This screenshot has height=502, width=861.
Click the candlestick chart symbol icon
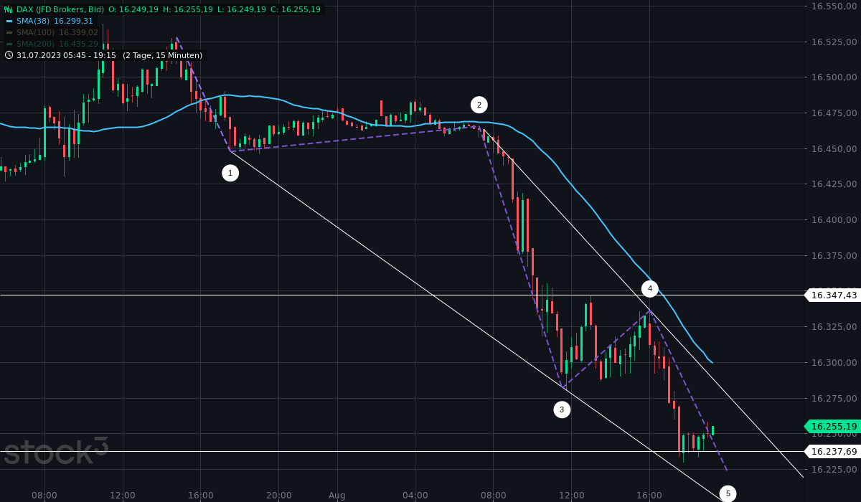(x=9, y=9)
